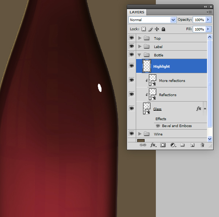Open the Fill slider arrow

[208, 29]
